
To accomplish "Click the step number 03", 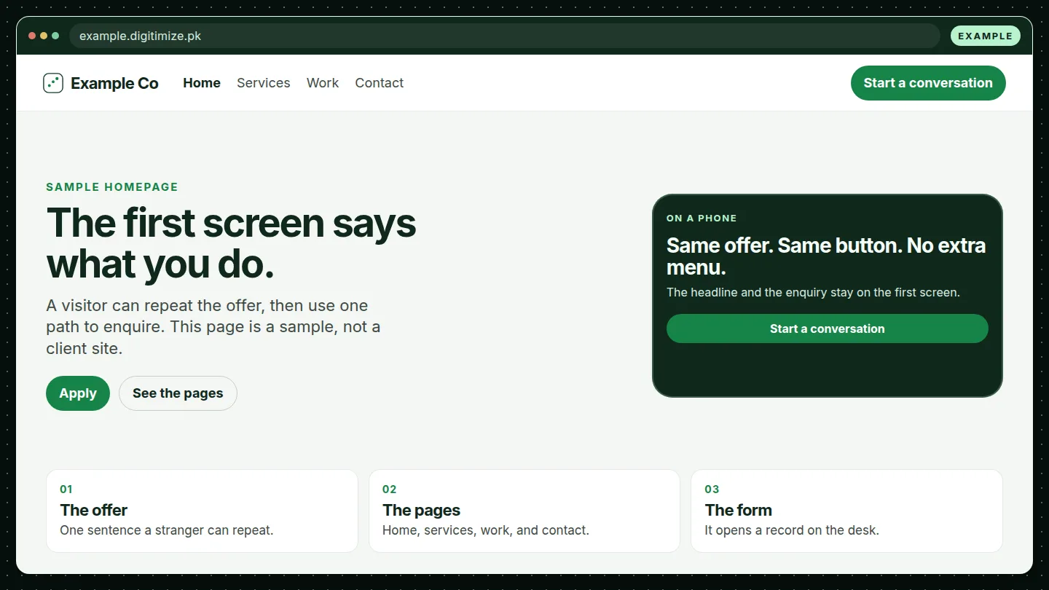I will 712,489.
